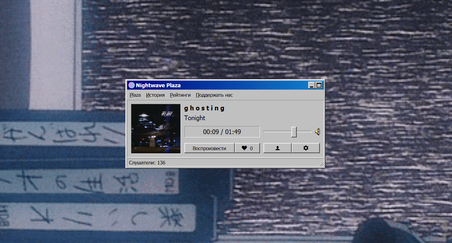Maximize the Nightwave Plaza window

tap(319, 85)
